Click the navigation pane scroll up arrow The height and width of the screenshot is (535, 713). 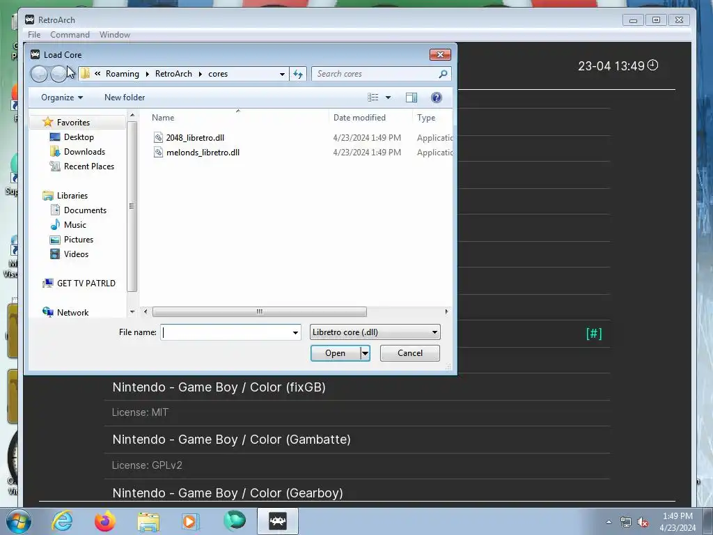[x=132, y=115]
